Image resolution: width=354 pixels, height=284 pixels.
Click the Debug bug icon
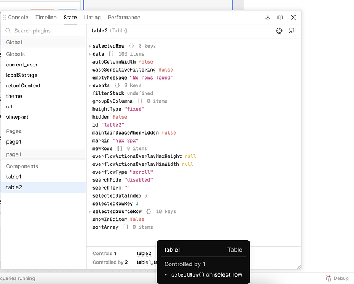[328, 278]
